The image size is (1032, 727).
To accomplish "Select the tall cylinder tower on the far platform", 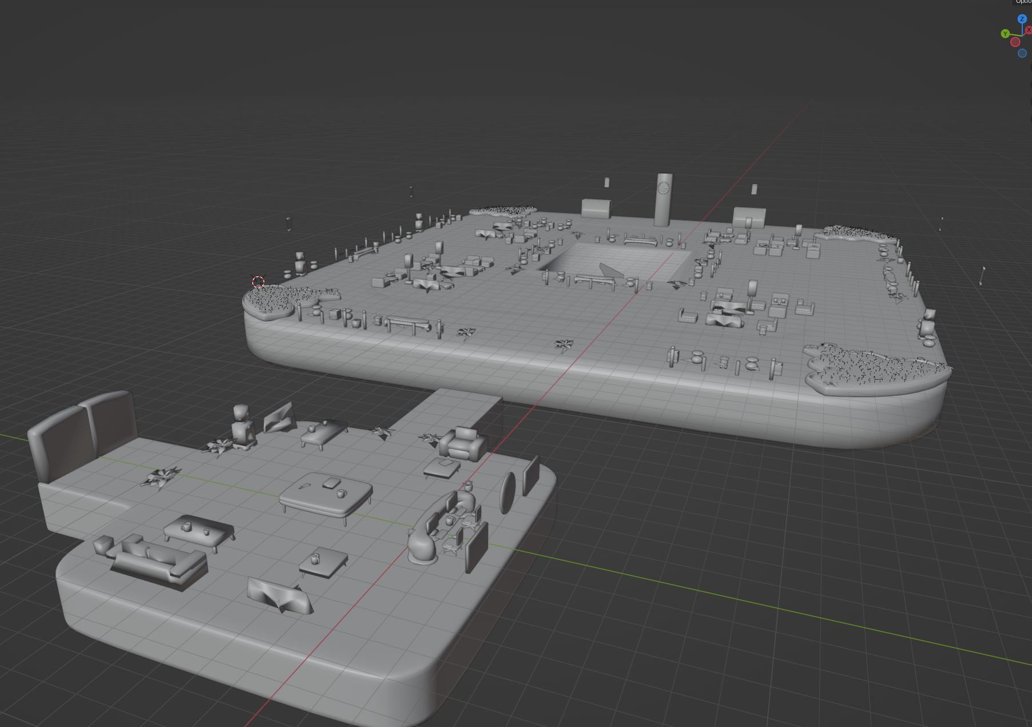I will point(663,200).
